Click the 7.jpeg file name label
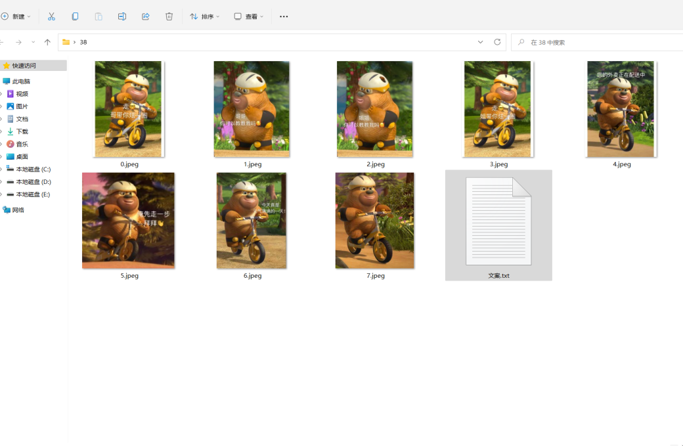 pos(376,276)
